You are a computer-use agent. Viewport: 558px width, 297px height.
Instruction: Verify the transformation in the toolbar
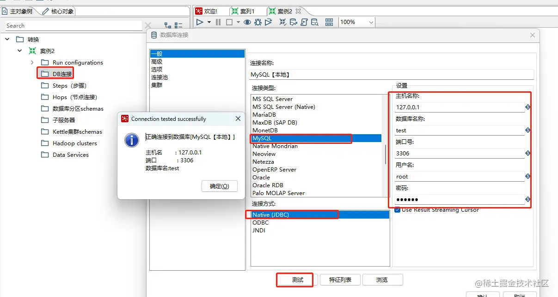tap(283, 22)
